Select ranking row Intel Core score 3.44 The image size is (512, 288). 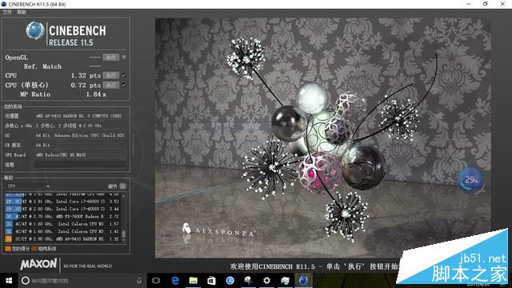tap(62, 209)
